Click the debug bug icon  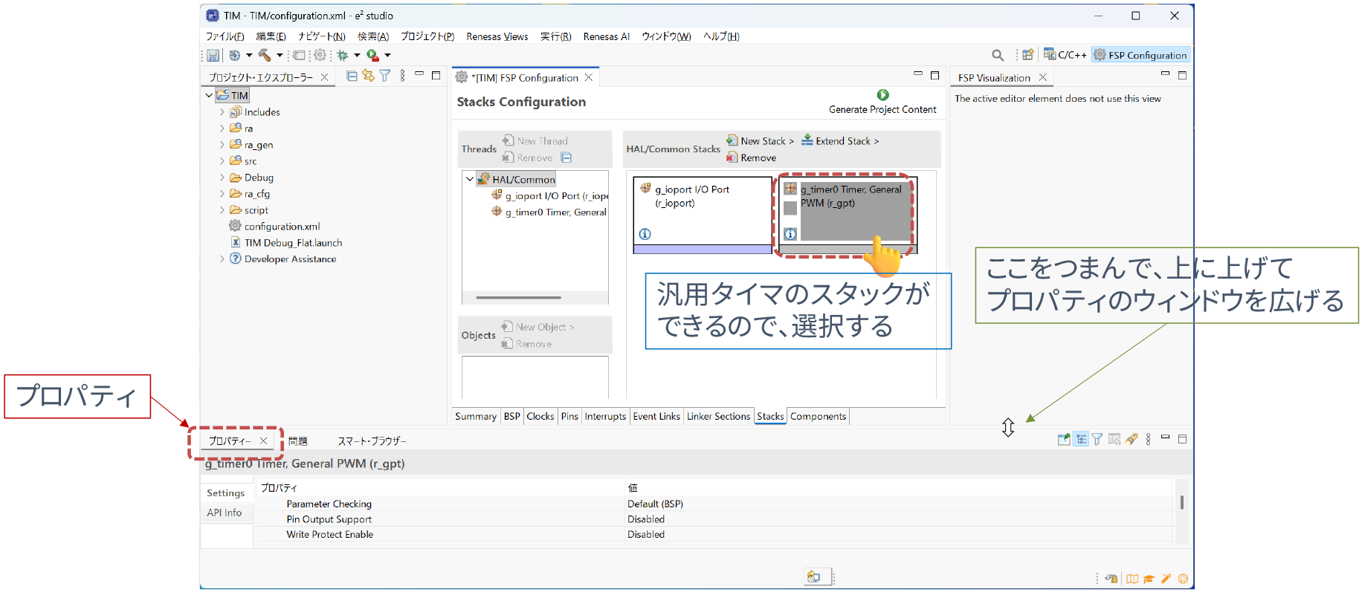tap(343, 55)
